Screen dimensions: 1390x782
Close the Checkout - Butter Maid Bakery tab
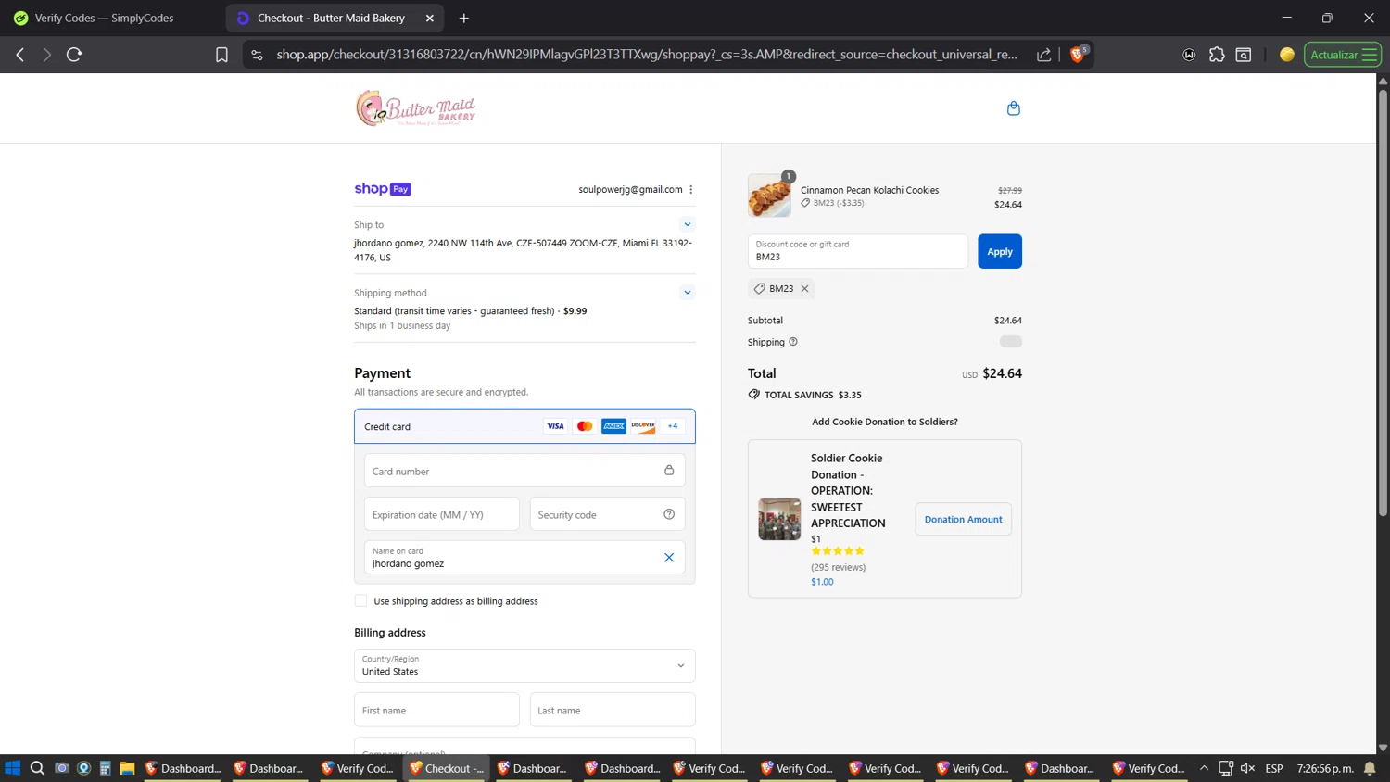coord(430,18)
